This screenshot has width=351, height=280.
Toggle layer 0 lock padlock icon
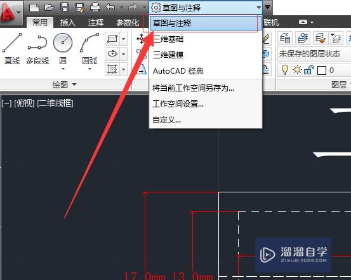tap(309, 70)
